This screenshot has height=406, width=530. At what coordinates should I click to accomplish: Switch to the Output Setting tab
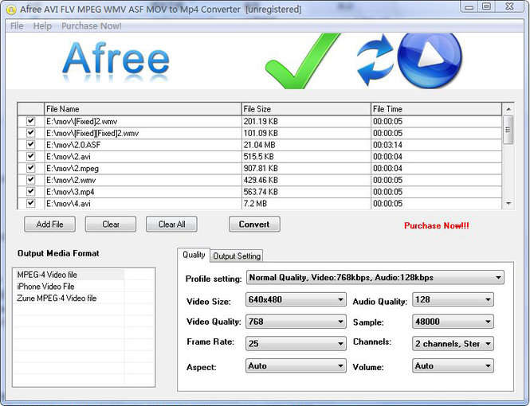coord(237,256)
